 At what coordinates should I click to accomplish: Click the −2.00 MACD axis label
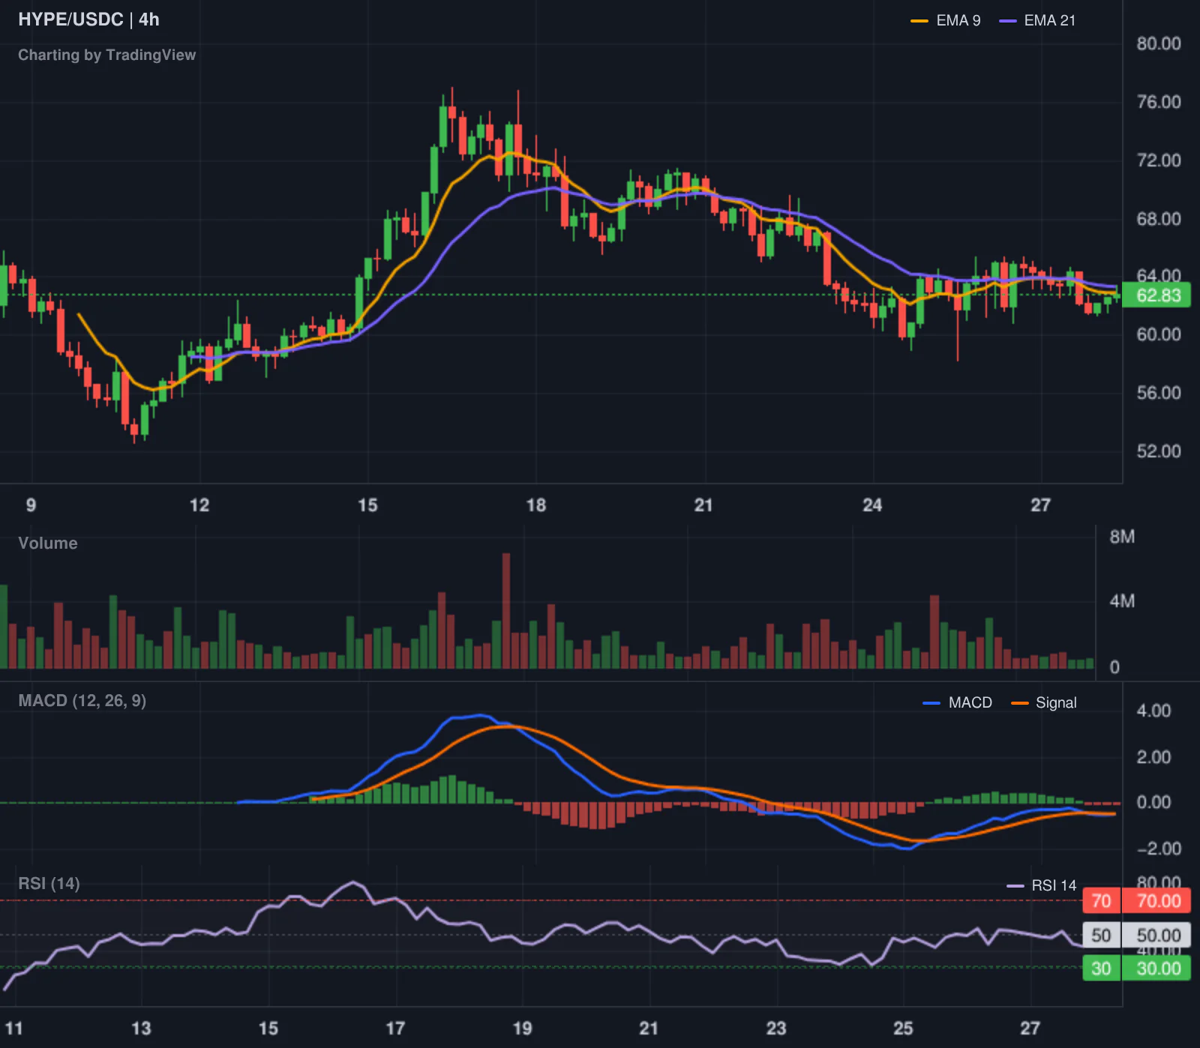(1159, 849)
